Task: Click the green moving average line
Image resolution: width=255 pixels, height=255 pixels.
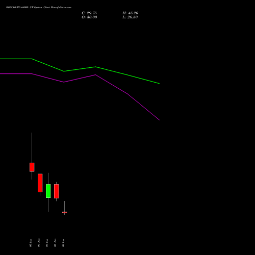Action: coord(95,67)
